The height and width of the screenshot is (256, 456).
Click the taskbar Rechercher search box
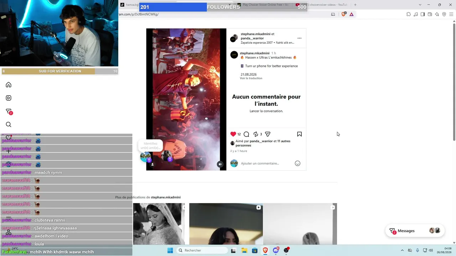202,250
